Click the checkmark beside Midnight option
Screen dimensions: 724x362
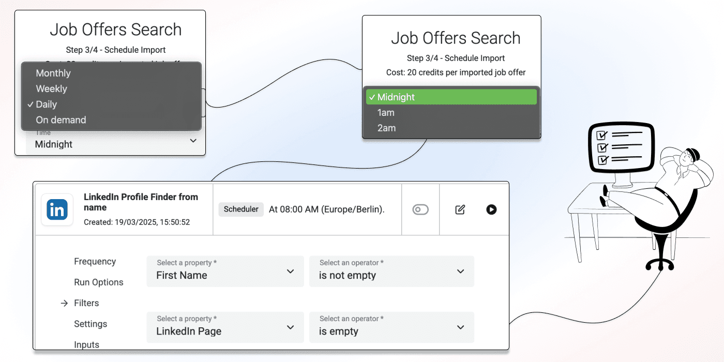click(372, 97)
